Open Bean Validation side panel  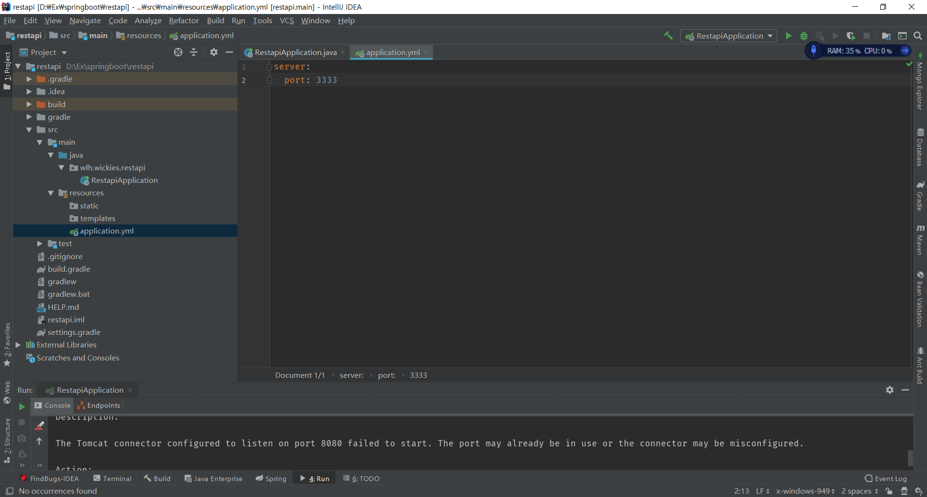tap(920, 299)
